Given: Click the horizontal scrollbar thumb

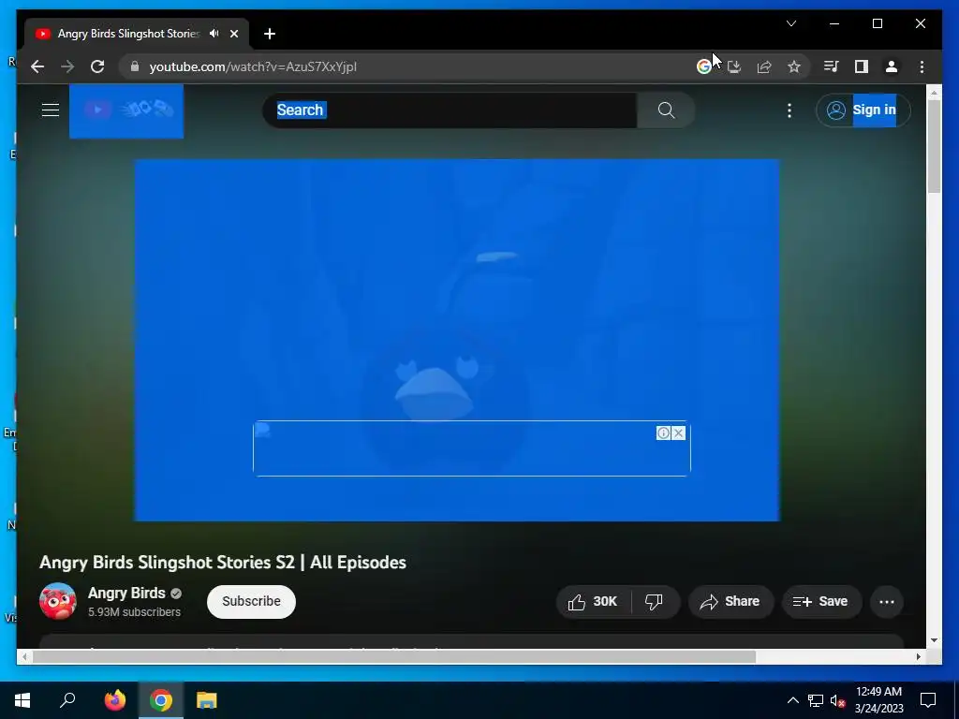Looking at the screenshot, I should coord(394,656).
